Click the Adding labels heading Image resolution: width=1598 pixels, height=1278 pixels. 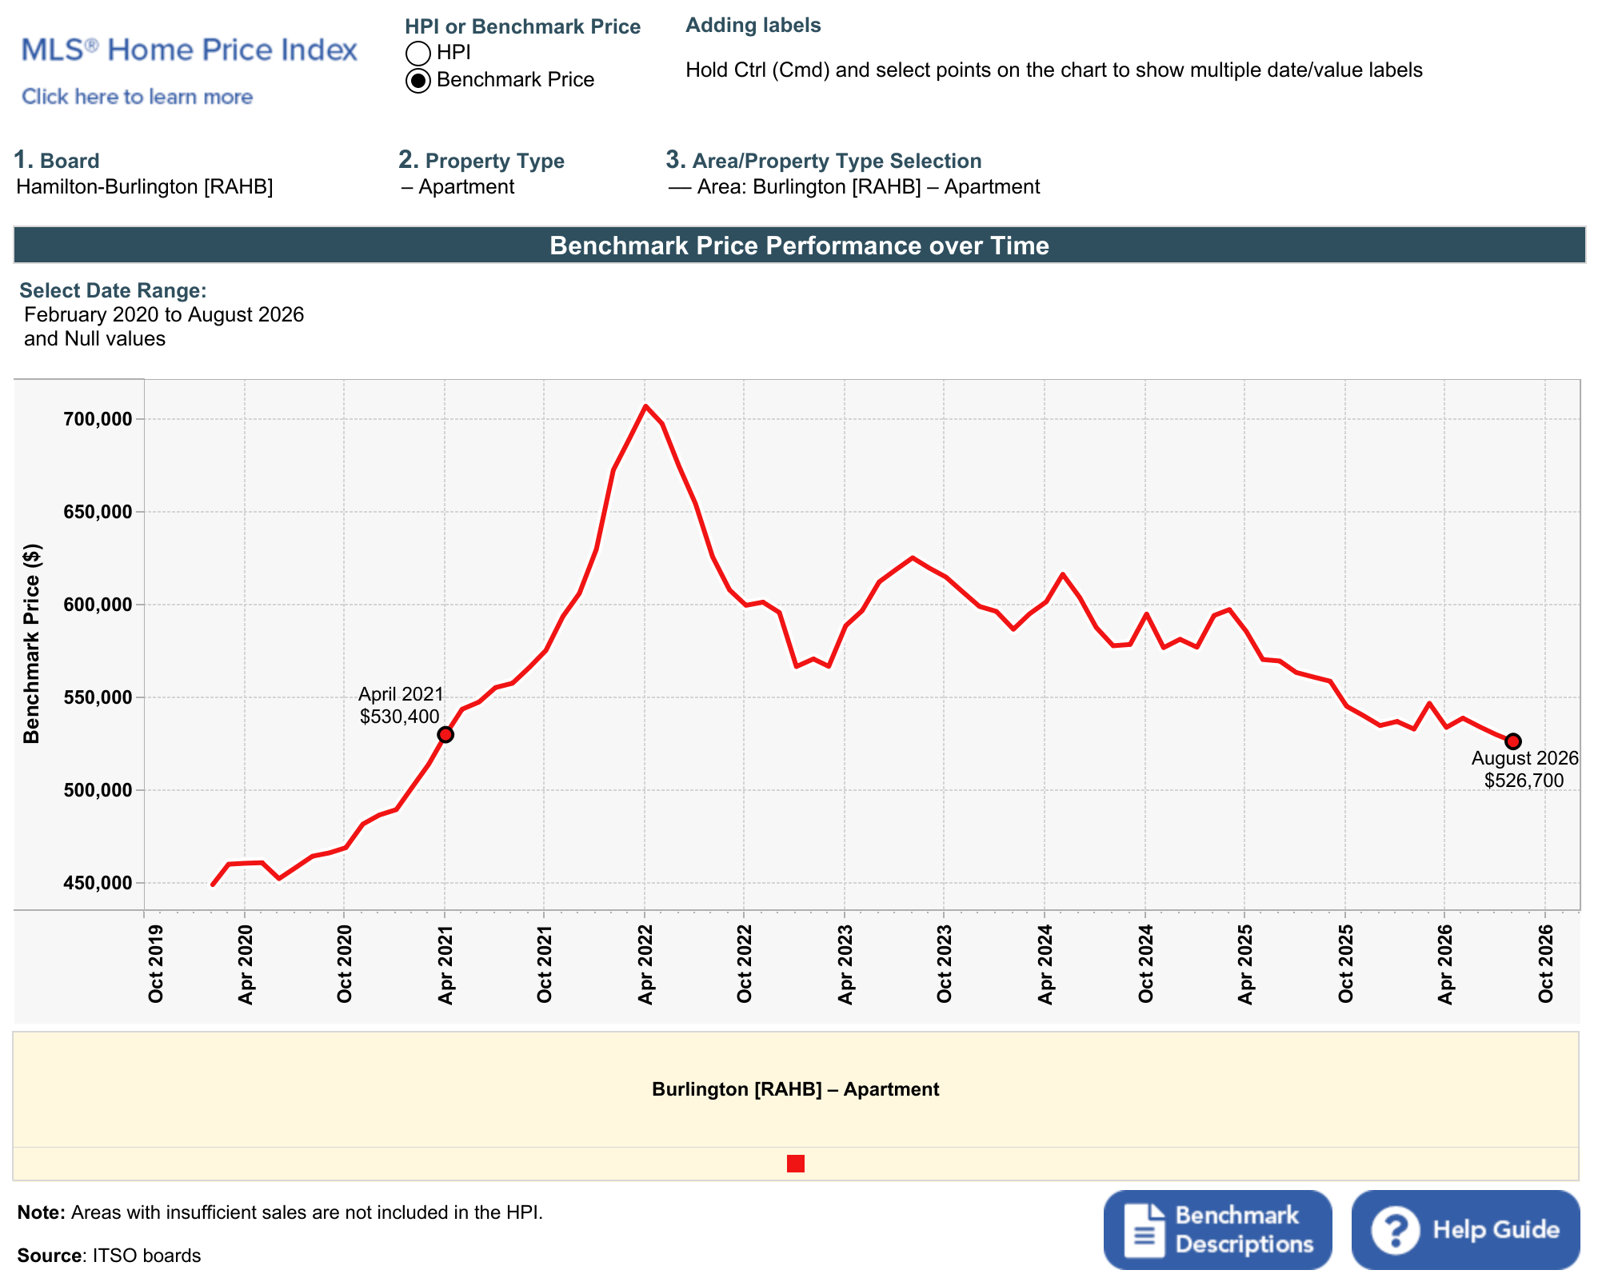(x=753, y=26)
